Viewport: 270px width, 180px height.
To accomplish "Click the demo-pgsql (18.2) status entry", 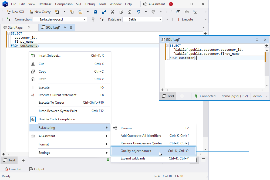I will click(x=235, y=96).
